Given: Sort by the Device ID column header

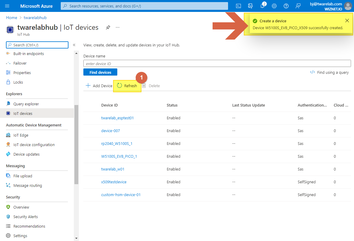Looking at the screenshot, I should point(110,105).
